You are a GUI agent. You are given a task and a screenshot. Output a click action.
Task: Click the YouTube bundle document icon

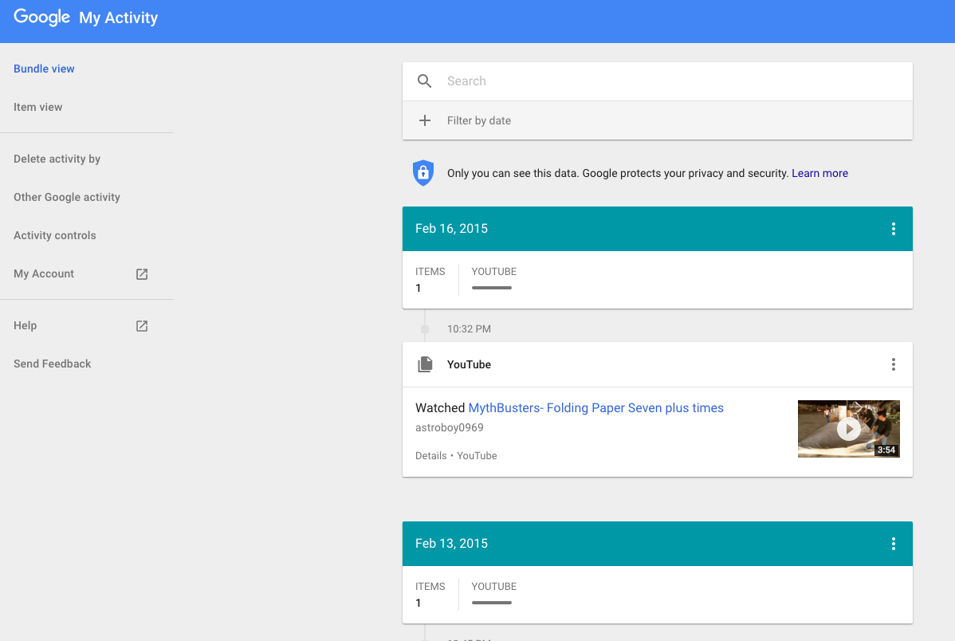tap(426, 364)
